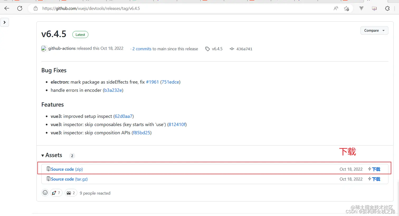Click the commit icon beside 436a741
399x216 pixels.
point(232,49)
